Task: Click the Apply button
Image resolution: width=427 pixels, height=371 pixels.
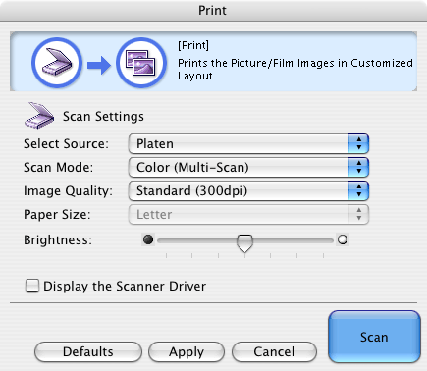Action: click(x=187, y=352)
